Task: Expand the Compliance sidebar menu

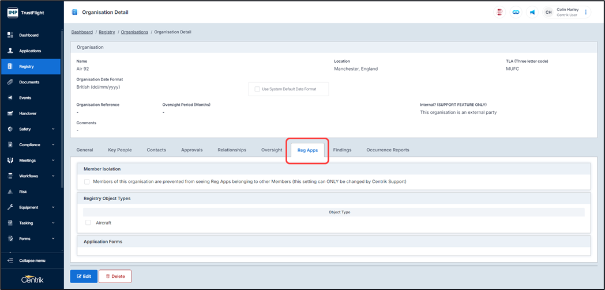Action: click(31, 145)
